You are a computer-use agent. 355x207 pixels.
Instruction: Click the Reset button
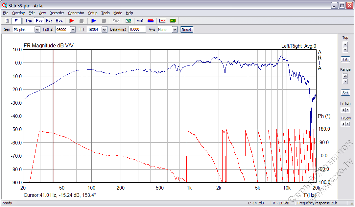click(x=187, y=30)
